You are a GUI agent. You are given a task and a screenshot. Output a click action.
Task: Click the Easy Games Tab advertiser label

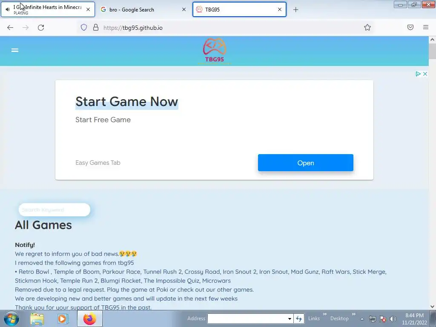tap(98, 163)
